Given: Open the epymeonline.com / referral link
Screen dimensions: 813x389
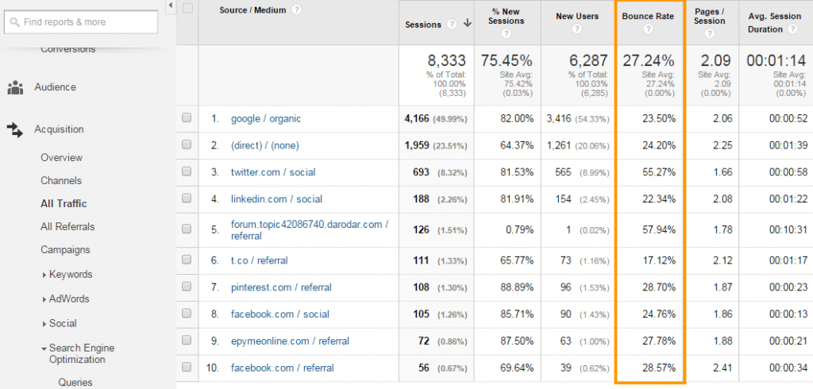Looking at the screenshot, I should (290, 341).
